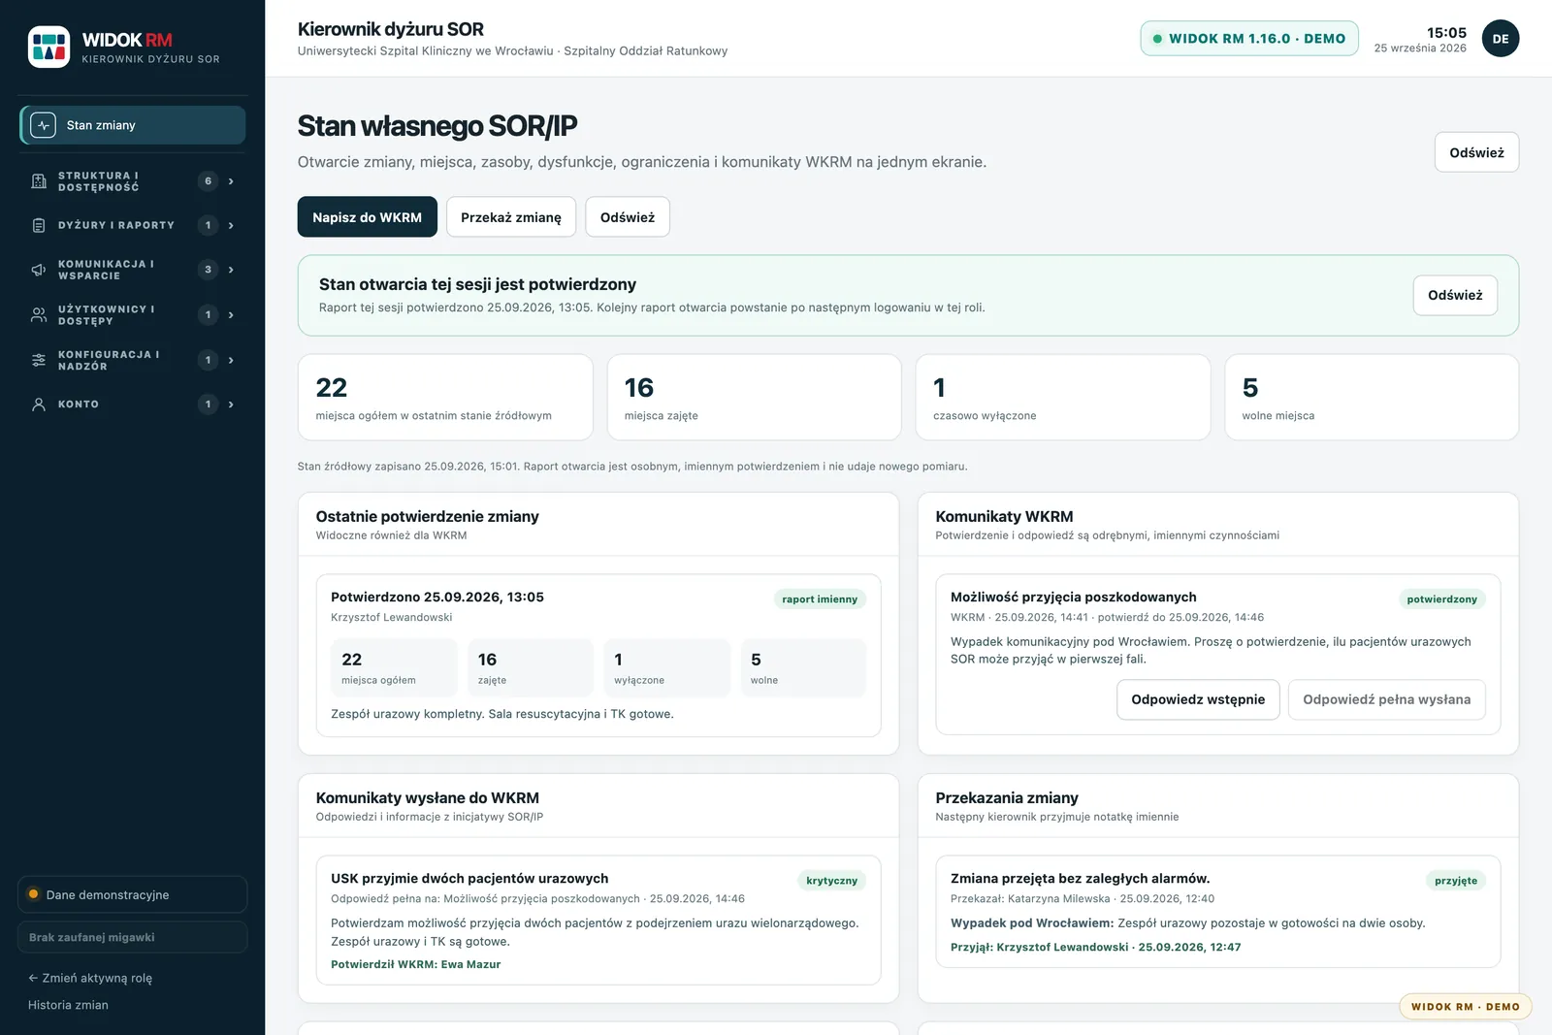Open the Historia zmian link

click(68, 1005)
